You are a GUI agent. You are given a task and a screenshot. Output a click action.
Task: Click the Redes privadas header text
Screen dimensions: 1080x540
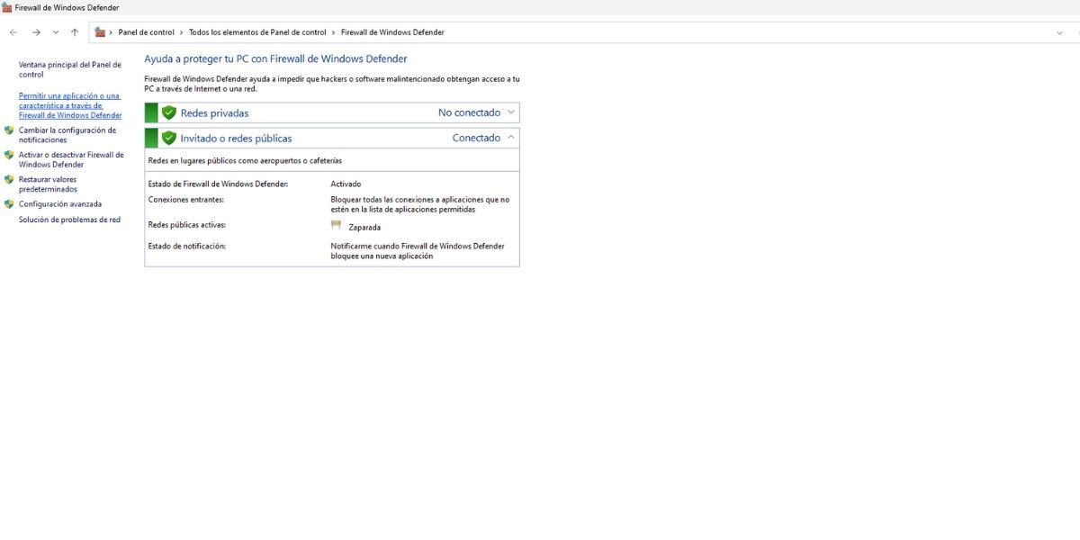[x=214, y=113]
